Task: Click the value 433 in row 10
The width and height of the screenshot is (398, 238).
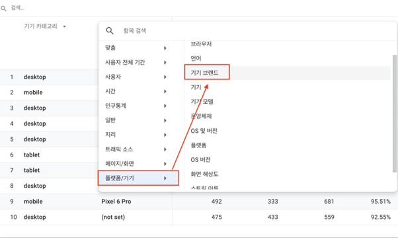Action: [273, 218]
